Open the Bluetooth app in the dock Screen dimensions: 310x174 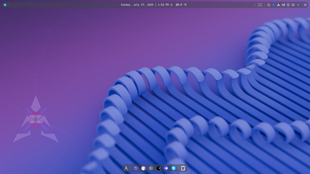pos(173,168)
